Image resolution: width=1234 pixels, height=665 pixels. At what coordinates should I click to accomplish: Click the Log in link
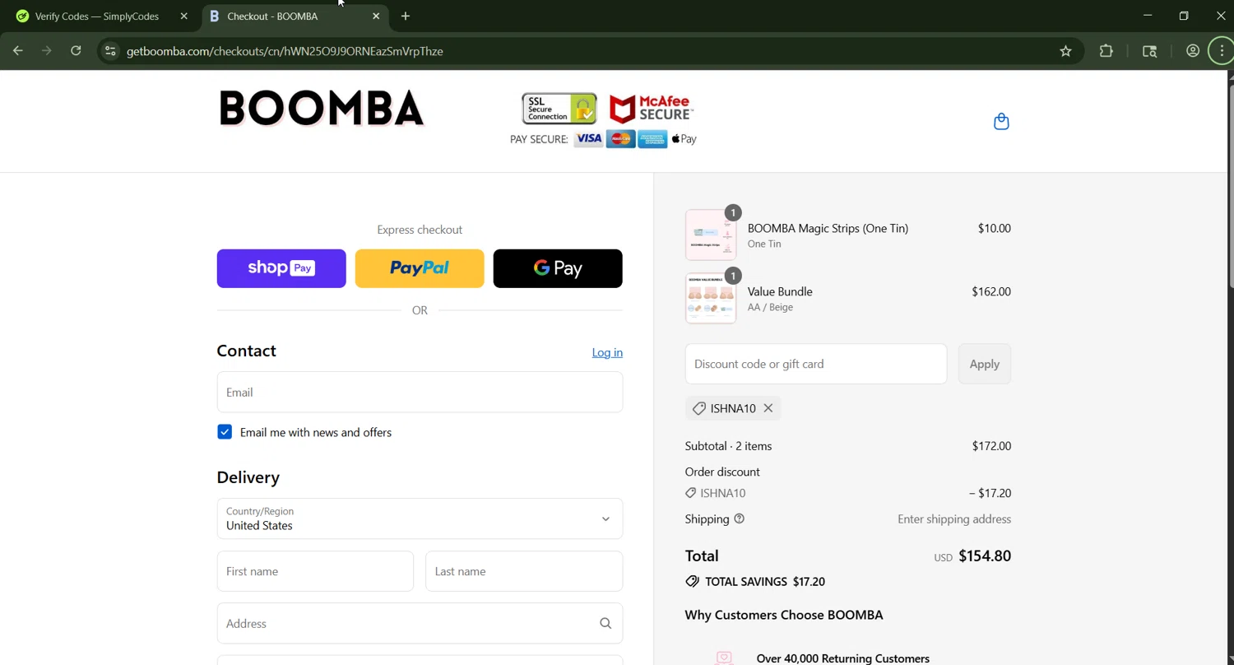coord(607,352)
